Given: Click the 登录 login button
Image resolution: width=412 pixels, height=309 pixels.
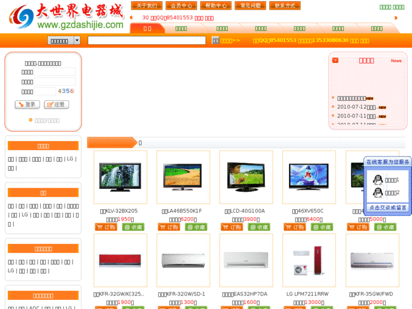Looking at the screenshot, I should (27, 104).
